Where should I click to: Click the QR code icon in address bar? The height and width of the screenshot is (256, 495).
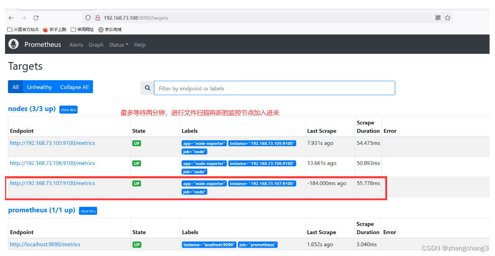[x=438, y=18]
